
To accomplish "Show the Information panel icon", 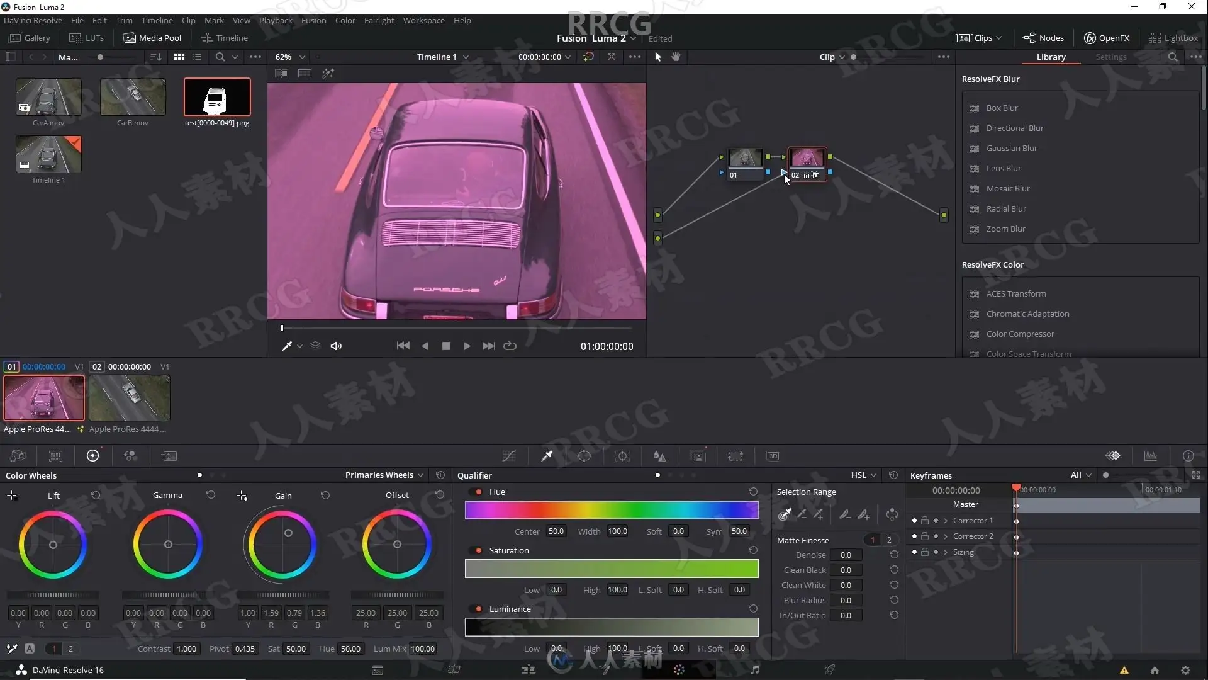I will click(1188, 456).
